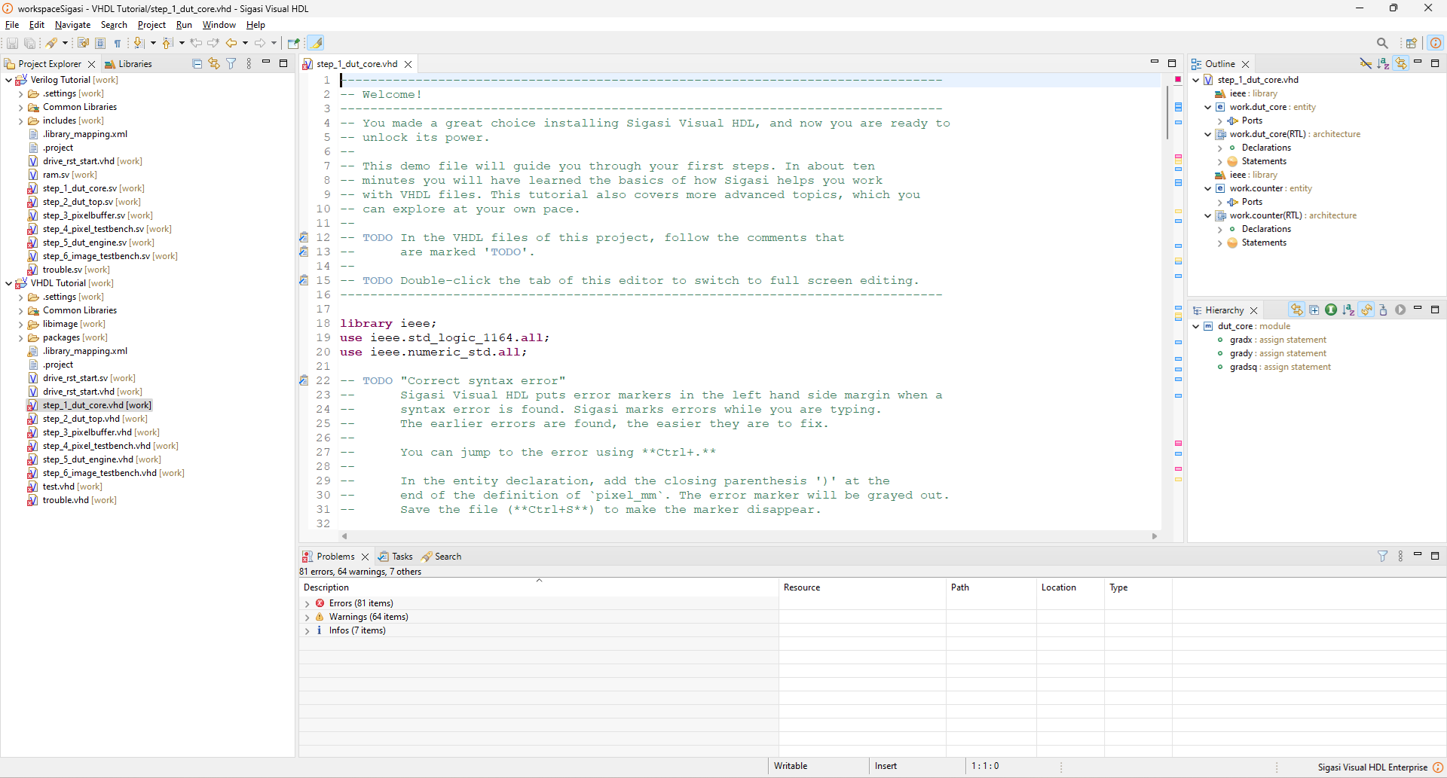Click the Last Edit Location icon
1447x778 pixels.
click(197, 44)
